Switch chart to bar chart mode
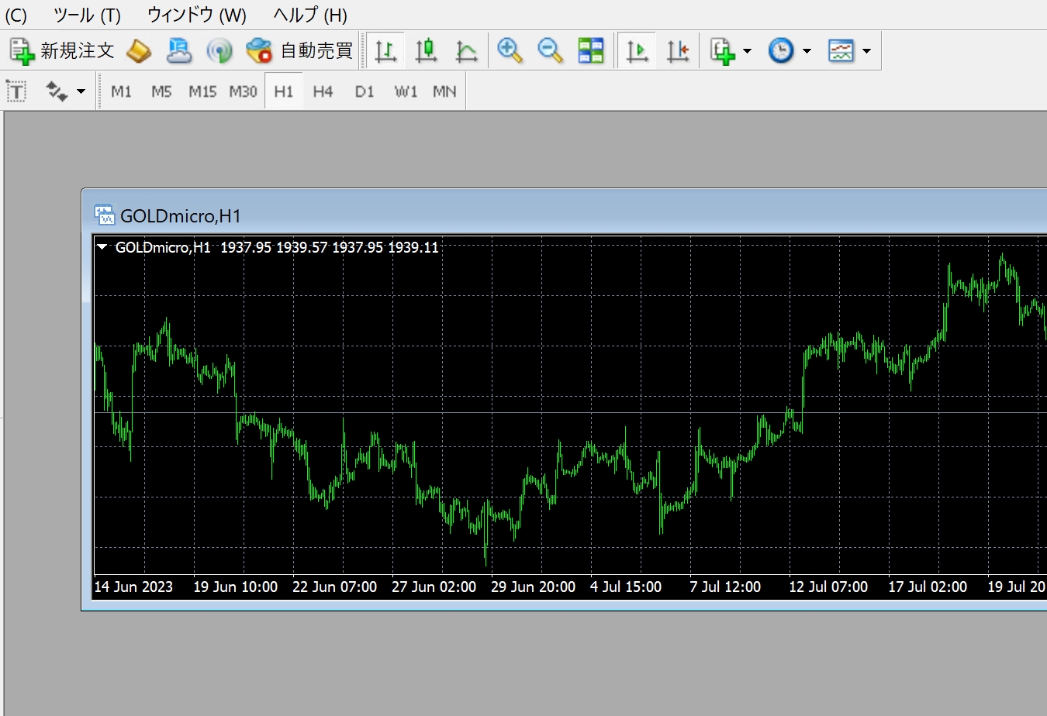Viewport: 1047px width, 716px height. (x=385, y=51)
